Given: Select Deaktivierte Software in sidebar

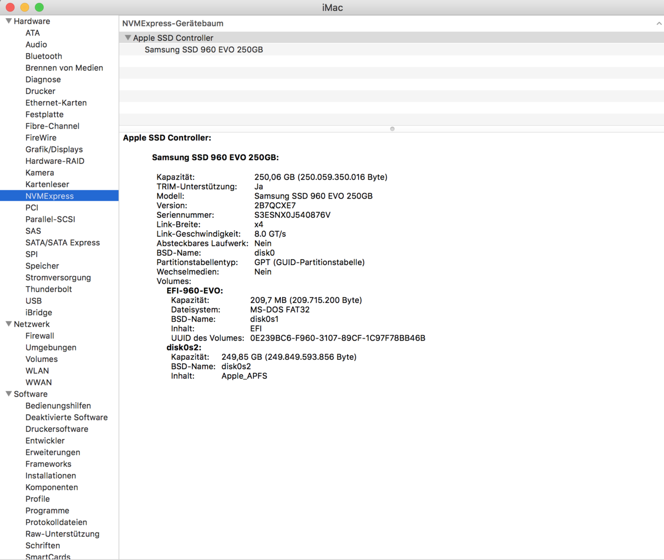Looking at the screenshot, I should [x=67, y=417].
